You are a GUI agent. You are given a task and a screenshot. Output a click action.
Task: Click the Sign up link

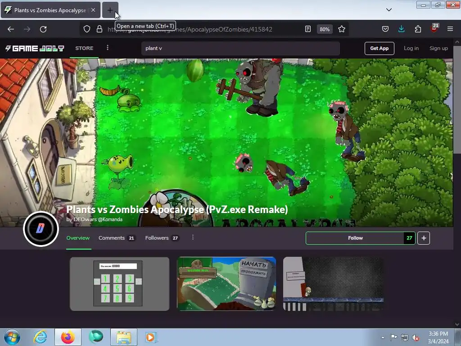click(438, 48)
